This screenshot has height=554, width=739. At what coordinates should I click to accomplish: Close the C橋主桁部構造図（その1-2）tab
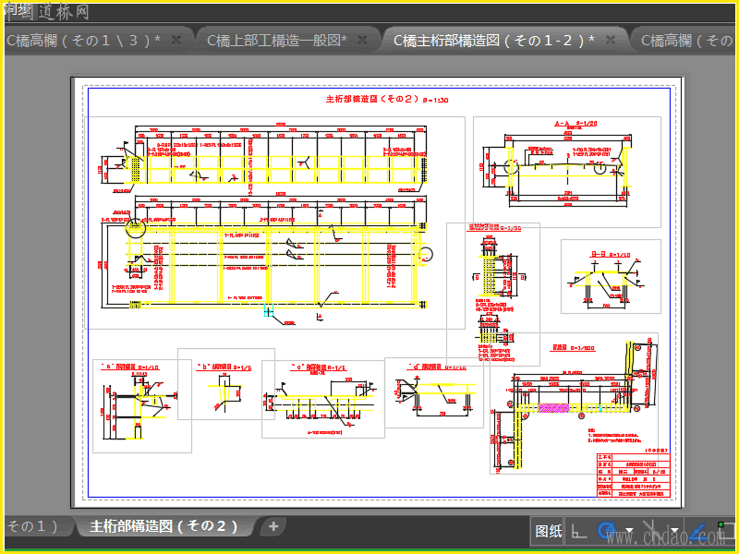[611, 40]
